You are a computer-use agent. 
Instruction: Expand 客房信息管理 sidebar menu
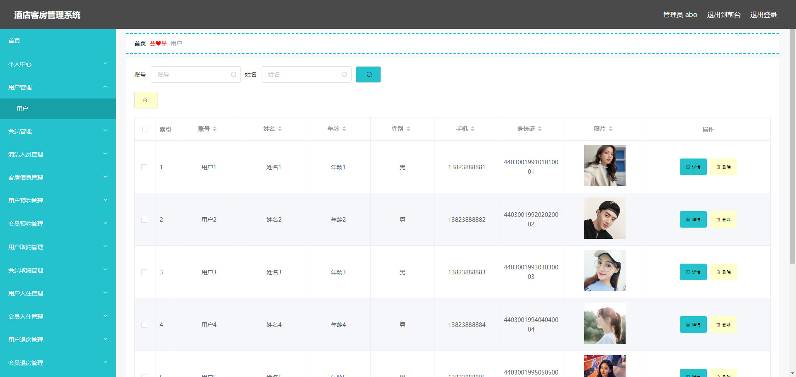pos(58,178)
